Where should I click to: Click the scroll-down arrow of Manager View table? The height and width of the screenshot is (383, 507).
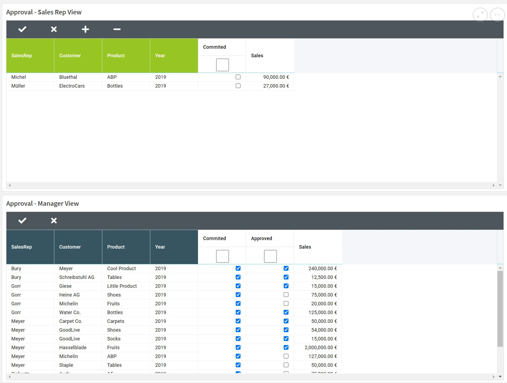click(x=500, y=377)
